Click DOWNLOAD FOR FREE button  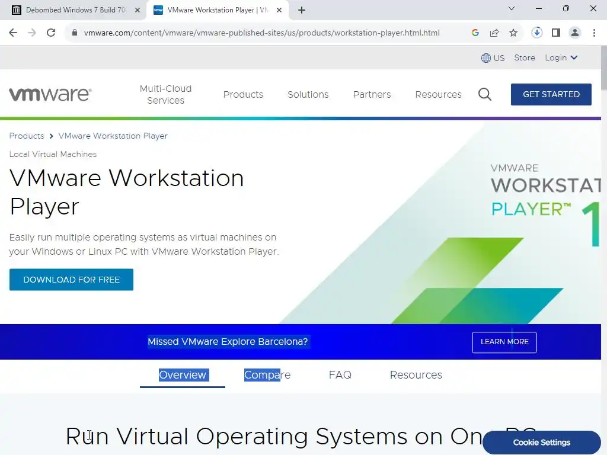[x=71, y=280]
